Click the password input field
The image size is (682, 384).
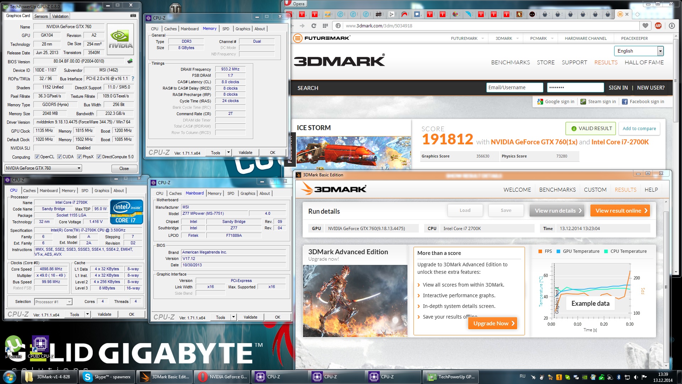click(x=575, y=87)
